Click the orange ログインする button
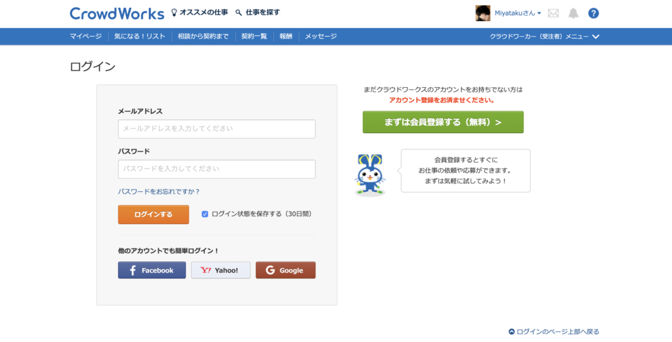The height and width of the screenshot is (342, 672). tap(154, 214)
